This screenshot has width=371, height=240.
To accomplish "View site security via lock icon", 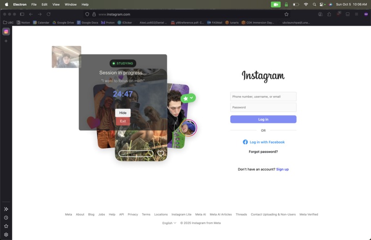I will 94,14.
